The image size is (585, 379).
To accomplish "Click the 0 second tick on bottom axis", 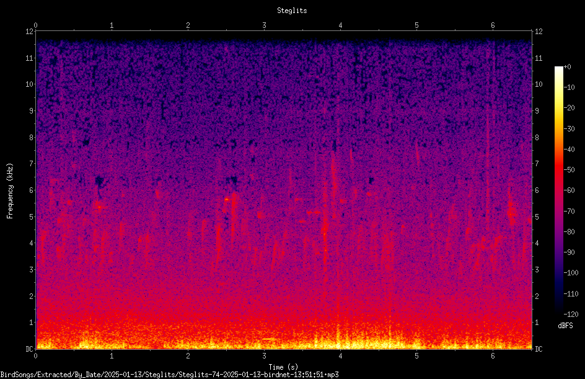I will 35,356.
